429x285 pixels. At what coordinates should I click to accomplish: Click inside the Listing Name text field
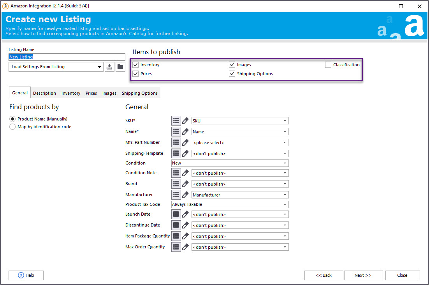click(x=67, y=57)
